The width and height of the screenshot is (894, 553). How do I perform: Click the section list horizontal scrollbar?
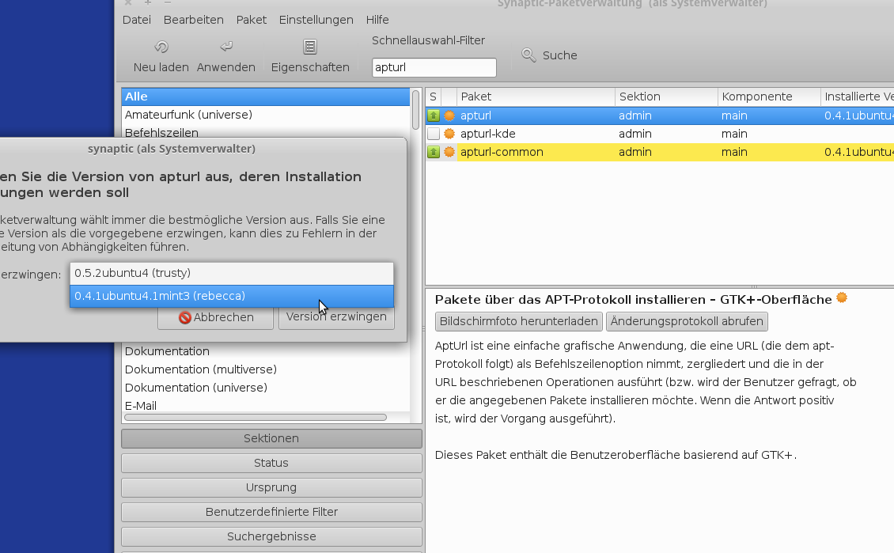pyautogui.click(x=256, y=417)
